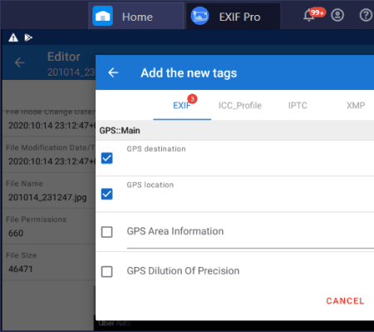
Task: Click the File Inode Change Date value
Action: point(52,126)
